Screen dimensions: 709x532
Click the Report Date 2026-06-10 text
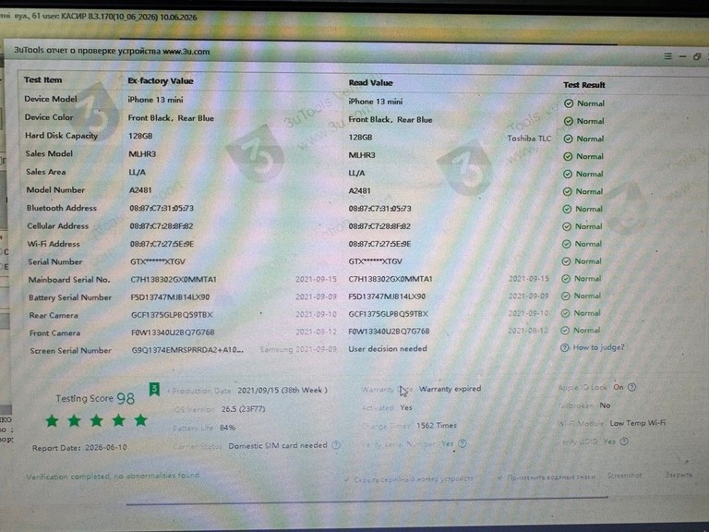[79, 447]
